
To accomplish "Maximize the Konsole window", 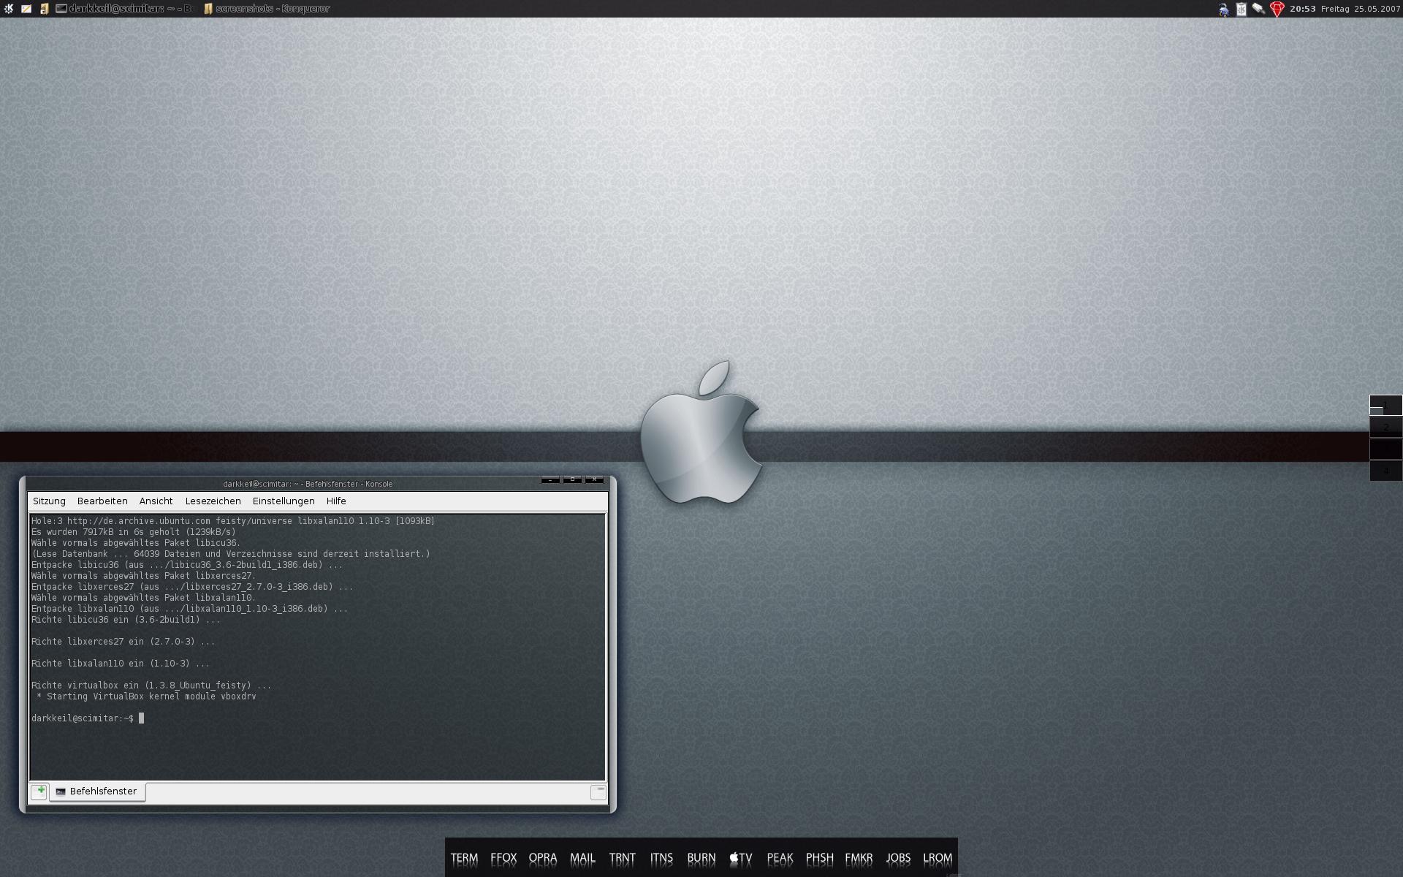I will [x=572, y=479].
